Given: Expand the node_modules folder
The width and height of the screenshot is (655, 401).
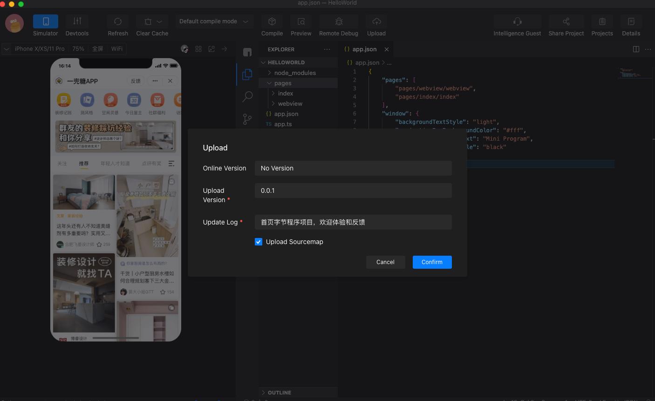Looking at the screenshot, I should click(x=294, y=73).
